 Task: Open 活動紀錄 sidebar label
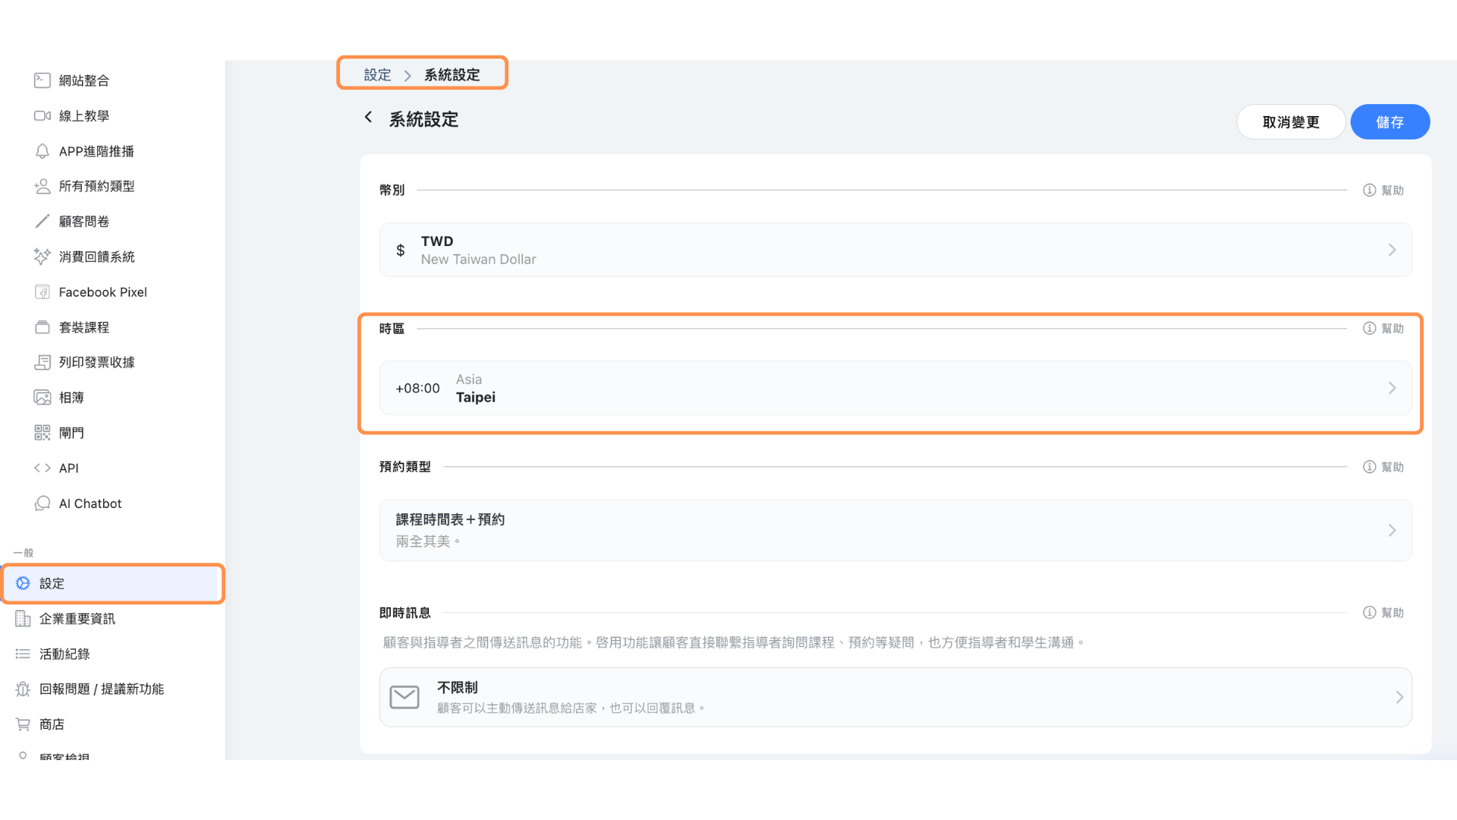pos(65,654)
